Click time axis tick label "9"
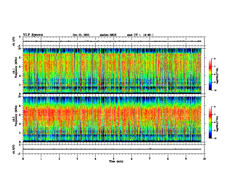 [186, 159]
